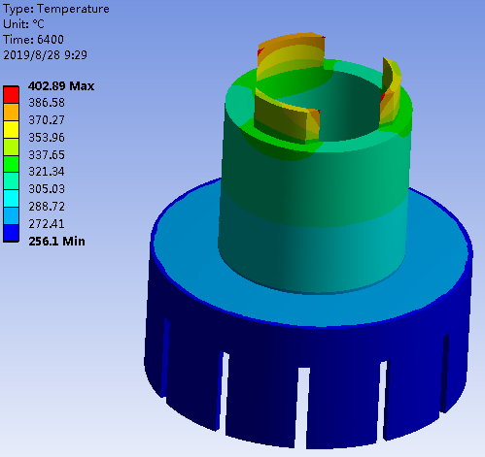The image size is (485, 457).
Task: Select the 370.27 legend value
Action: click(x=47, y=120)
